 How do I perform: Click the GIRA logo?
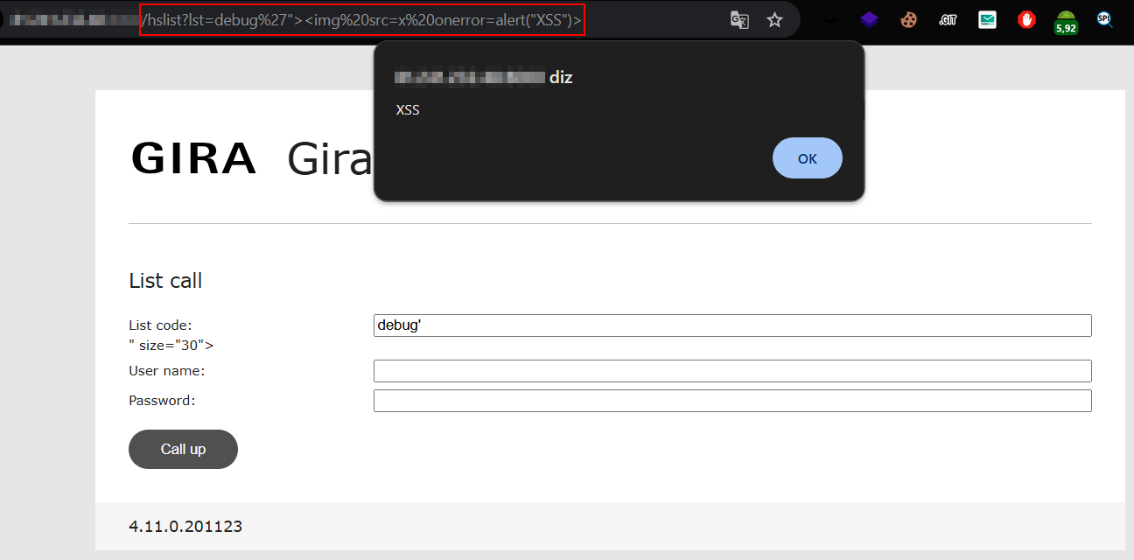193,159
